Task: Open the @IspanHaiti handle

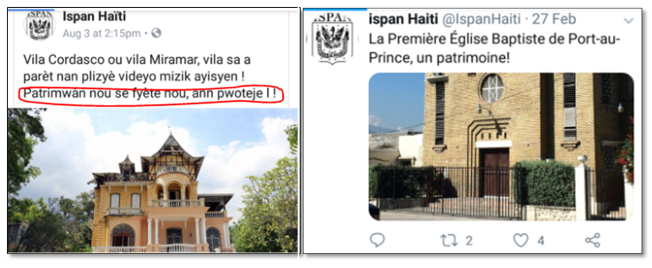Action: [481, 19]
